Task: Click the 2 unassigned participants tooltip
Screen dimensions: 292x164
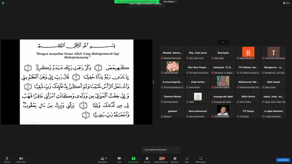Action: pos(161,150)
